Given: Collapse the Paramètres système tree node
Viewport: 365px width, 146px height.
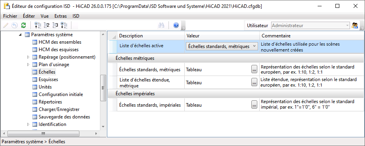Looking at the screenshot, I should pos(21,35).
